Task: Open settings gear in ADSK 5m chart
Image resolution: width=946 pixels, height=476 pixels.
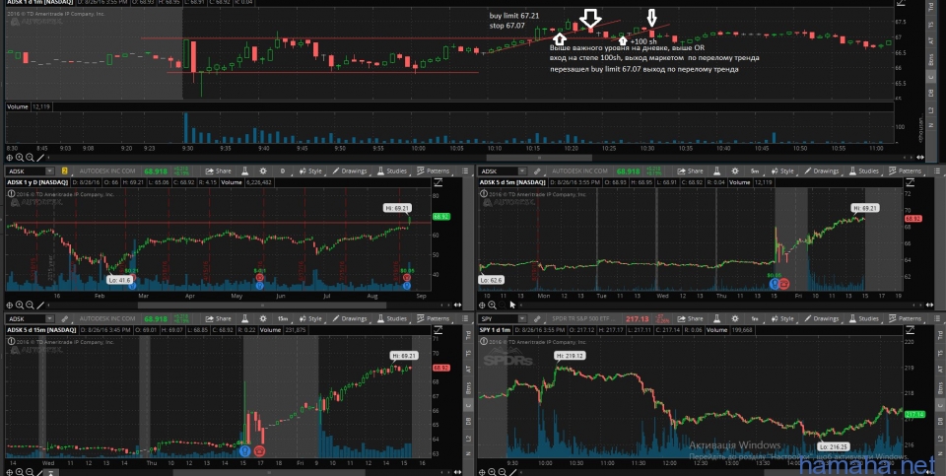Action: 735,170
